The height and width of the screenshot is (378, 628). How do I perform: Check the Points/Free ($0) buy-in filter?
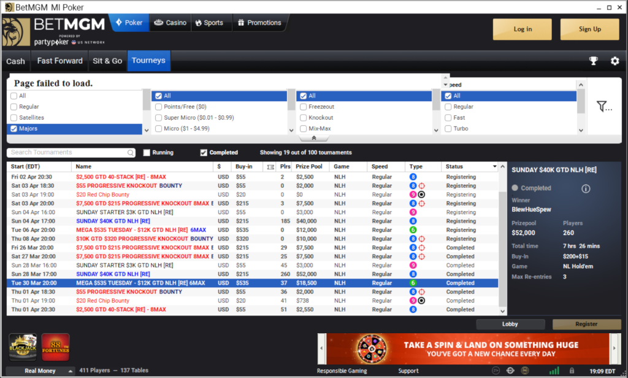(x=159, y=107)
